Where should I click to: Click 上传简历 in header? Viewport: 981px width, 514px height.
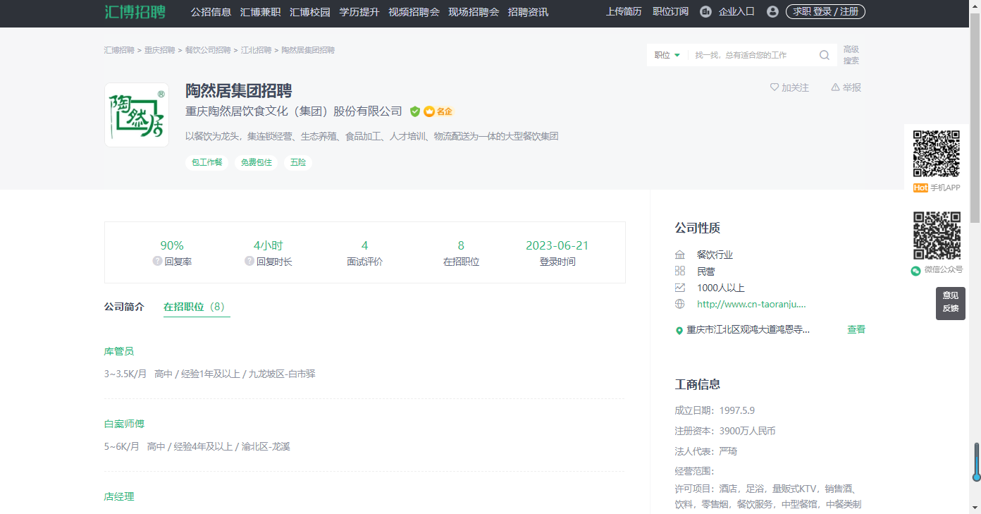coord(624,11)
